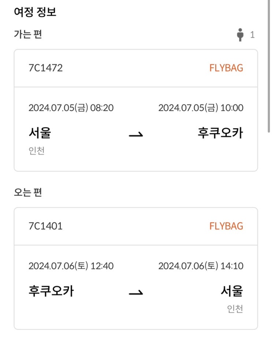Tap the 12:40 departure date and time
Viewport: 272px width, 340px height.
(x=71, y=266)
